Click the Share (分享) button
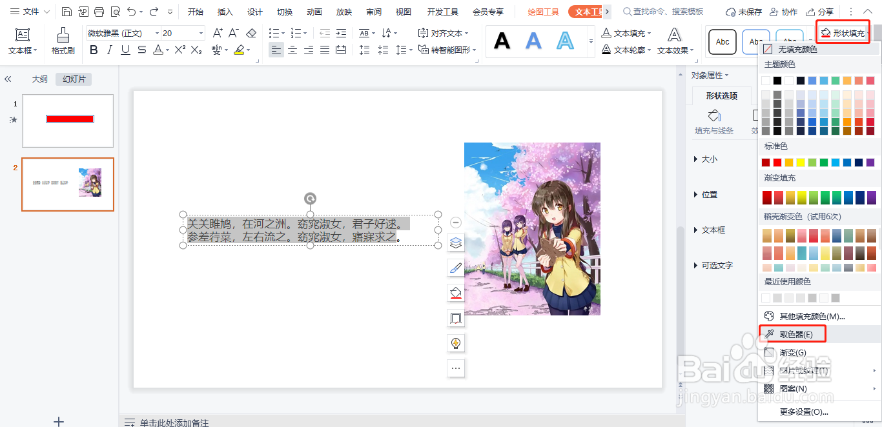882x427 pixels. (819, 12)
